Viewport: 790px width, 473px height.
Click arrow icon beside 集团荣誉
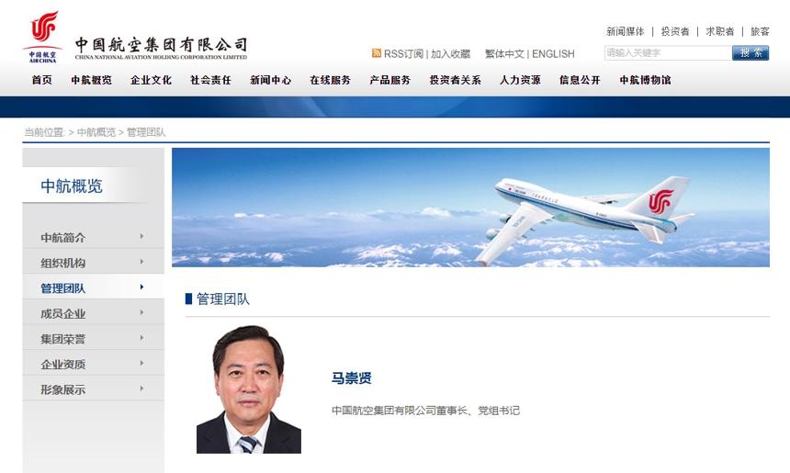pos(141,337)
